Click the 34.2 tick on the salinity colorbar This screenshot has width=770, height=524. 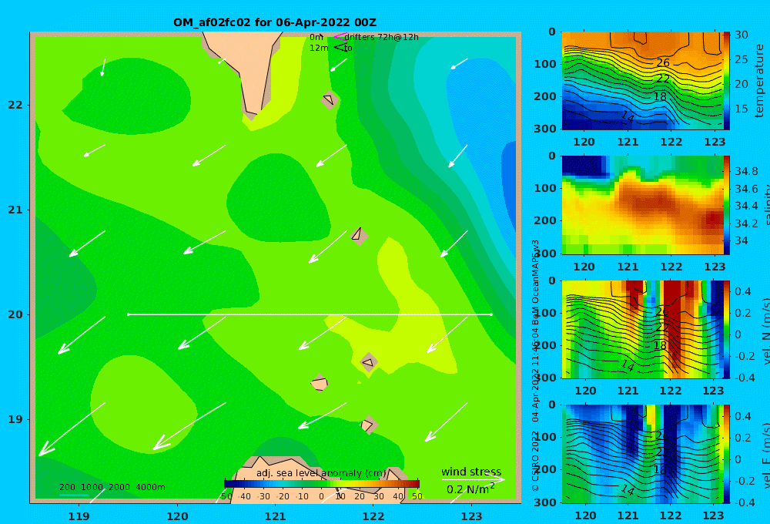coord(746,223)
